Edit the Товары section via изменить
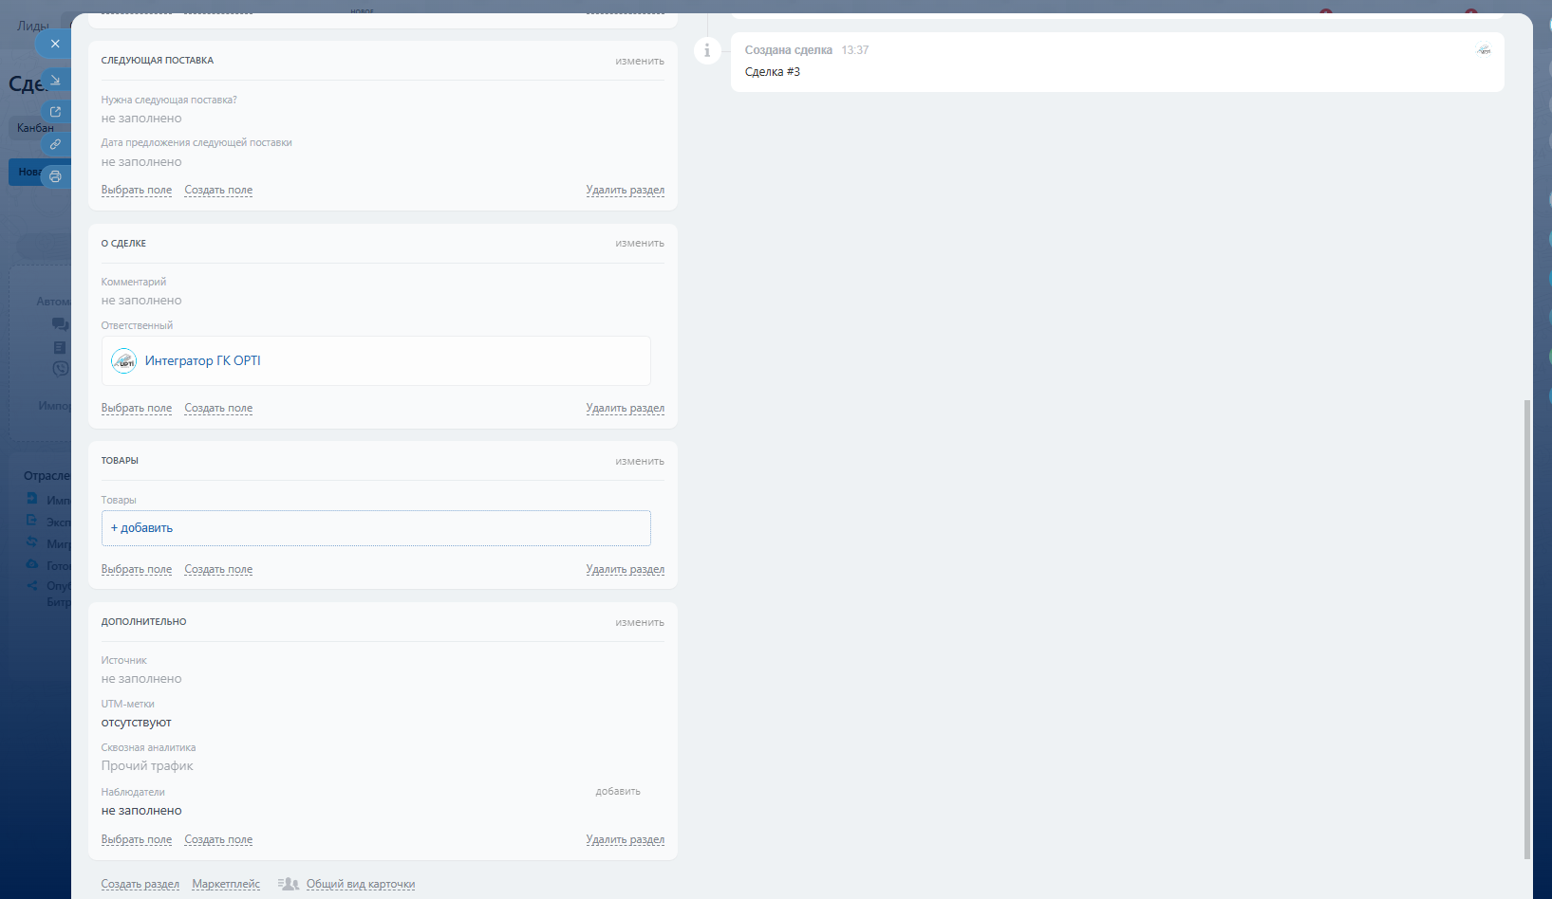Image resolution: width=1552 pixels, height=899 pixels. [640, 462]
